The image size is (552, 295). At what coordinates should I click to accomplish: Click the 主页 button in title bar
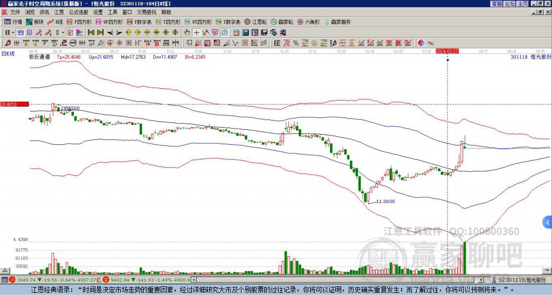523,4
